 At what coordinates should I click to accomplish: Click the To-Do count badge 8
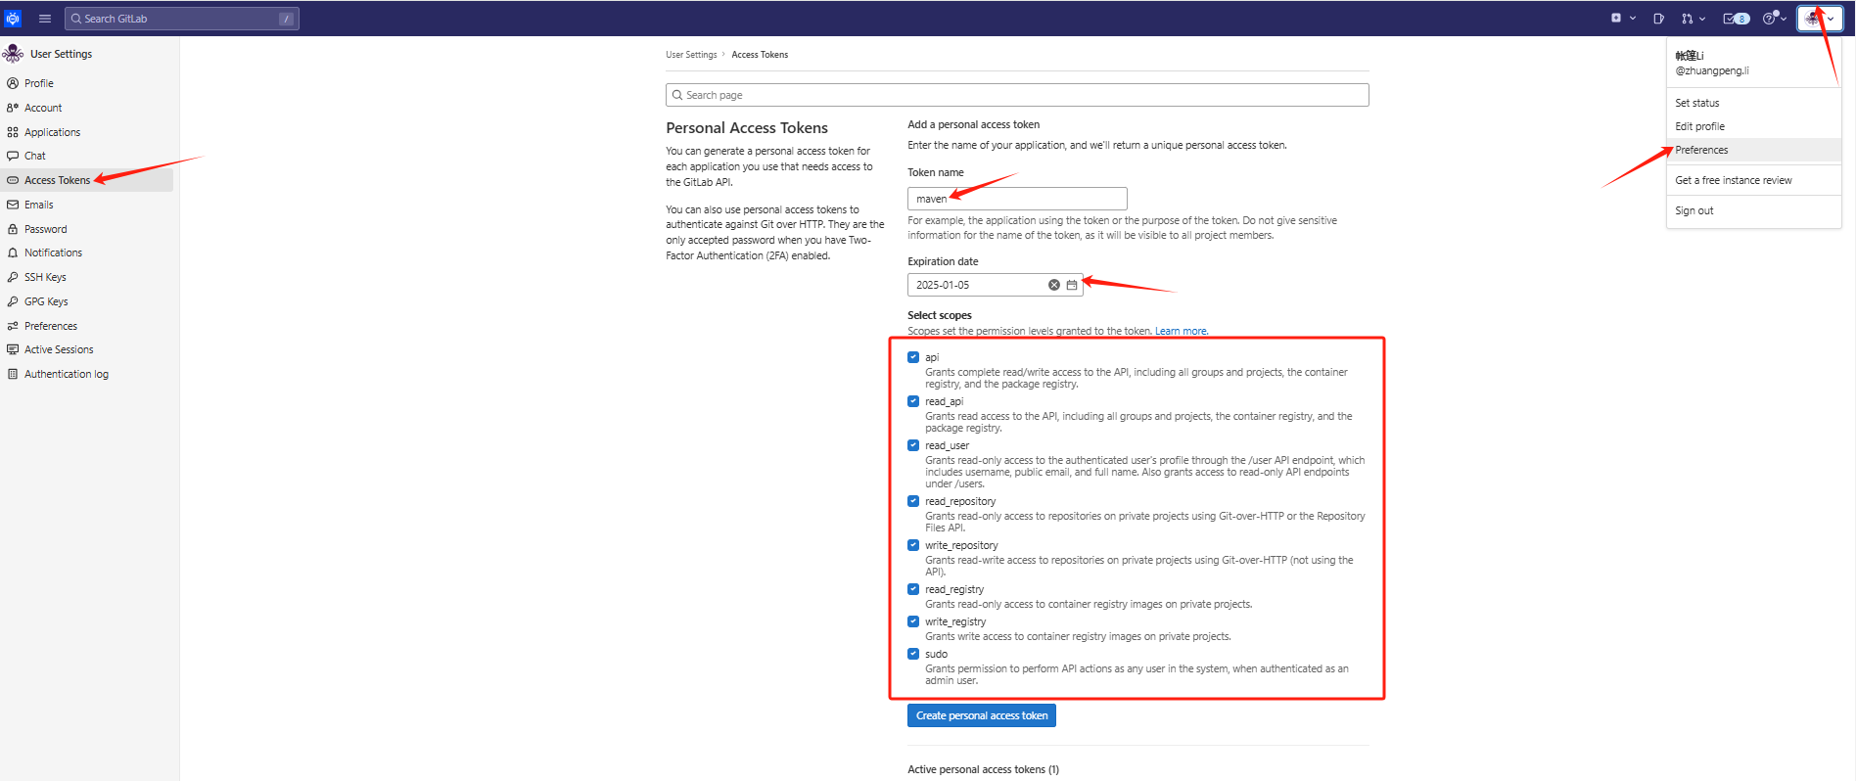coord(1742,19)
